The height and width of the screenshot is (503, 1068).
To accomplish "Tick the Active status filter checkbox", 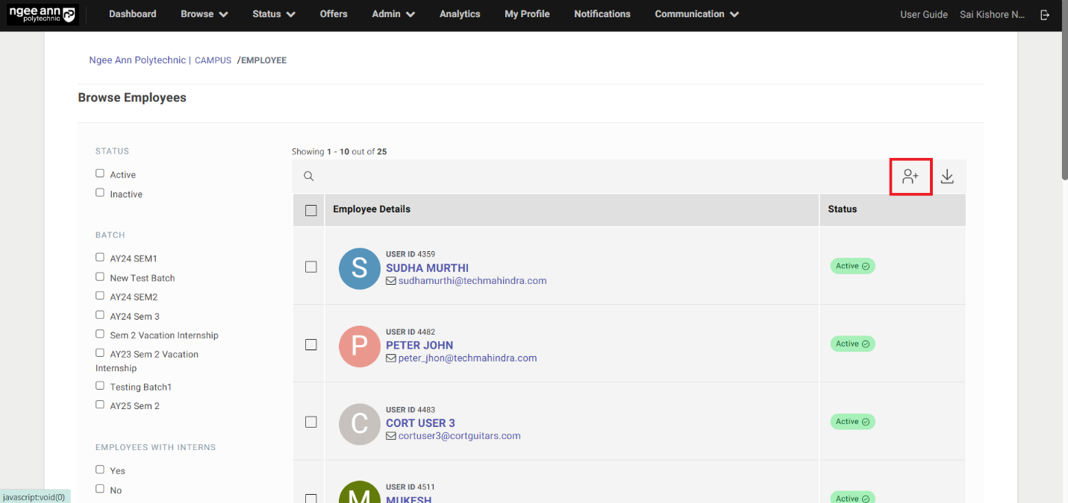I will pos(100,174).
